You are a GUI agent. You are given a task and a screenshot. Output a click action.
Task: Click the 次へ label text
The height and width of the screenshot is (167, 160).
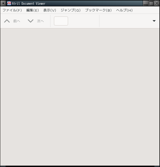click(x=40, y=21)
